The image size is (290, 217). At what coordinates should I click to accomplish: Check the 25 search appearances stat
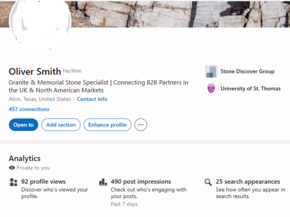pyautogui.click(x=248, y=181)
